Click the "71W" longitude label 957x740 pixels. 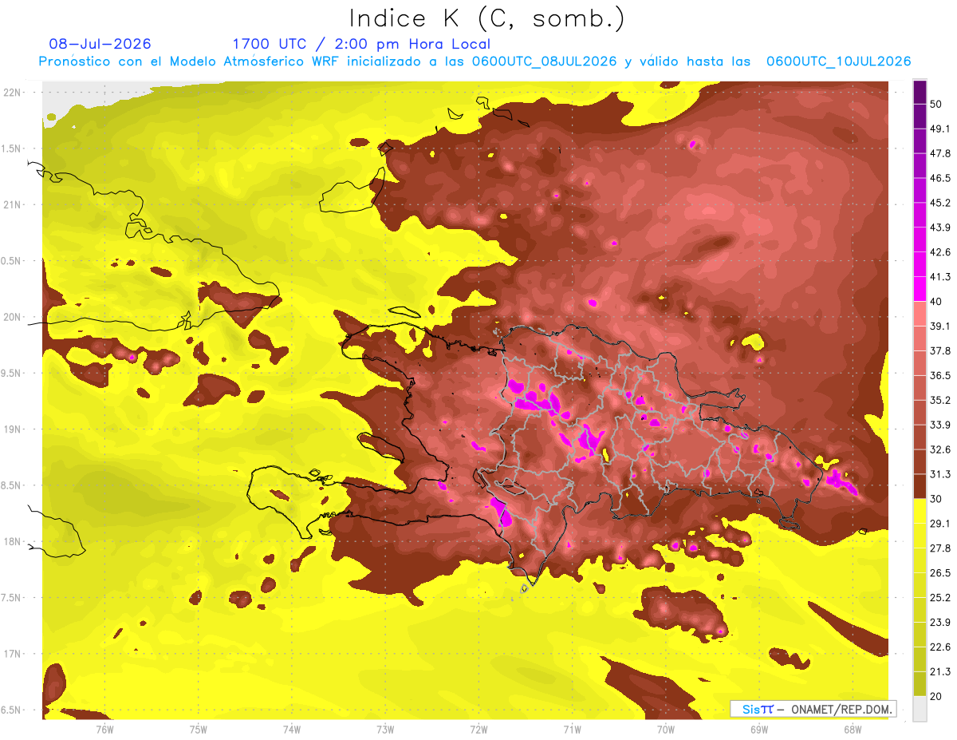point(572,729)
